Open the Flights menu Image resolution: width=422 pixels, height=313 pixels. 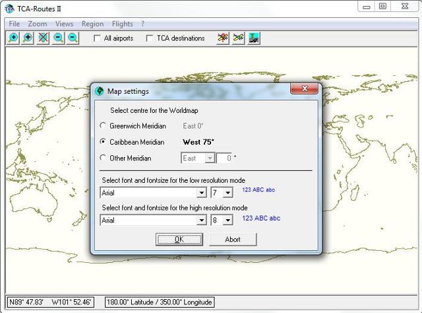(x=123, y=24)
